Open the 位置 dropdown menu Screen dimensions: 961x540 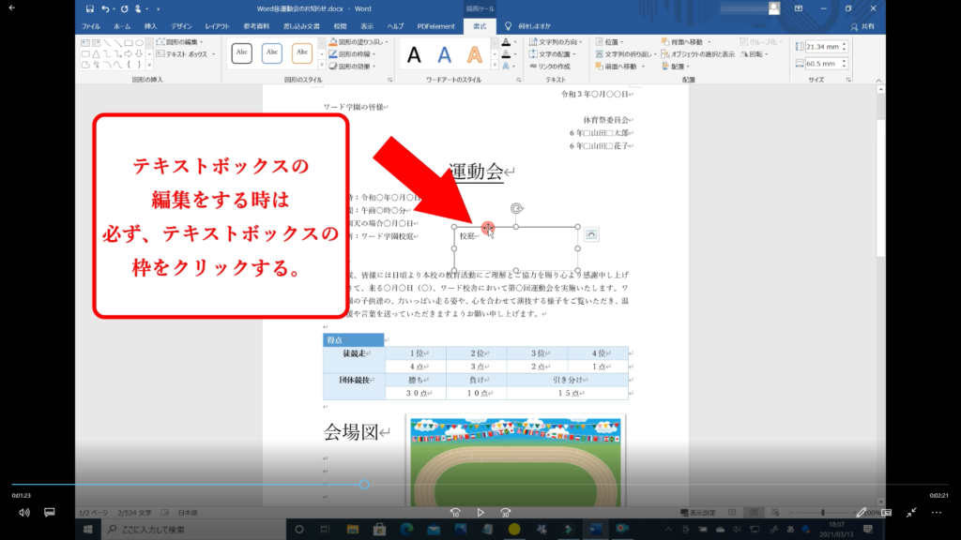coord(615,42)
